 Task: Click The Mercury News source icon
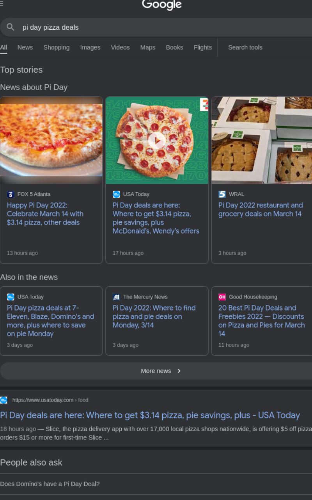(x=116, y=297)
